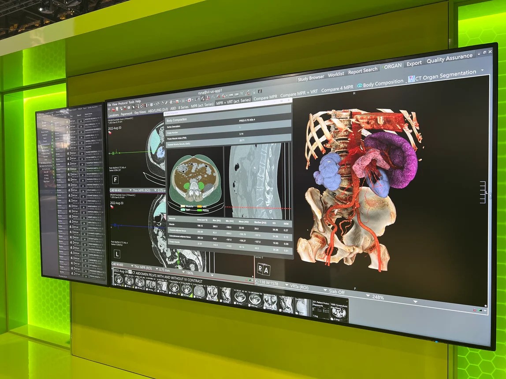Screen dimensions: 506x379
Task: Click the L orientation marker icon
Action: click(x=117, y=254)
